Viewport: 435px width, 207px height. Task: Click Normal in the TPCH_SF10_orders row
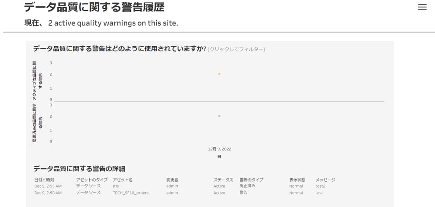coord(296,193)
